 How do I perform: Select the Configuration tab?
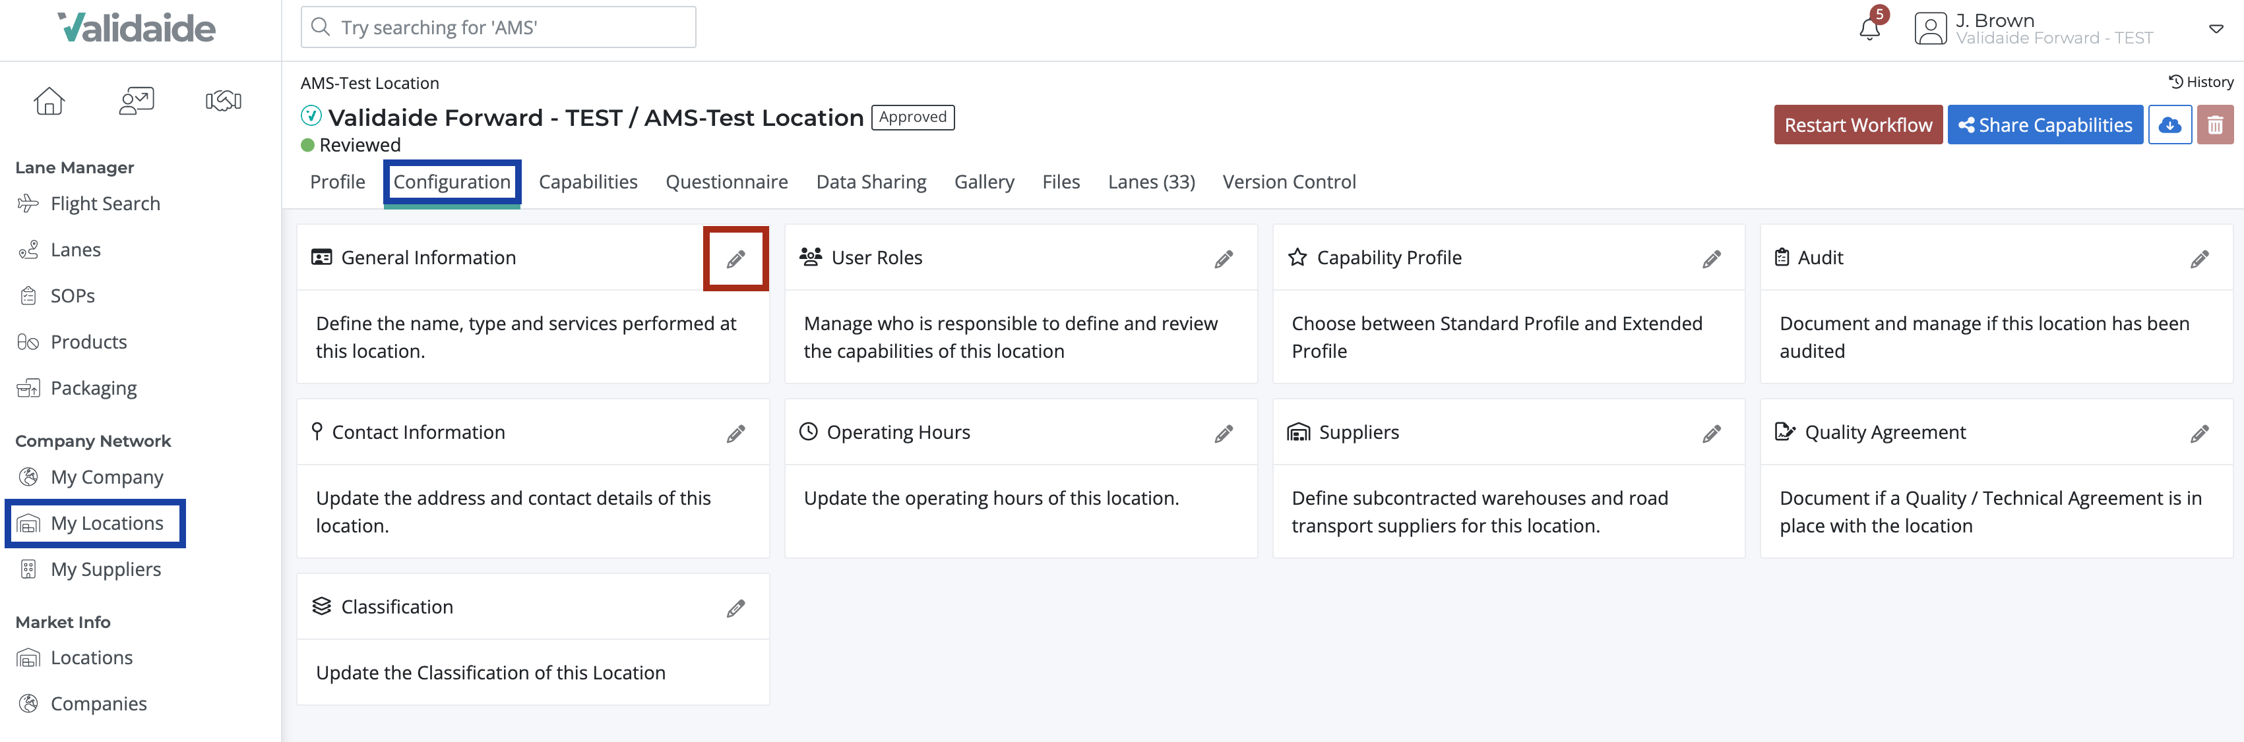[x=452, y=182]
